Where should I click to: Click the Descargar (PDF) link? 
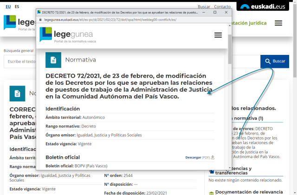coord(197,157)
